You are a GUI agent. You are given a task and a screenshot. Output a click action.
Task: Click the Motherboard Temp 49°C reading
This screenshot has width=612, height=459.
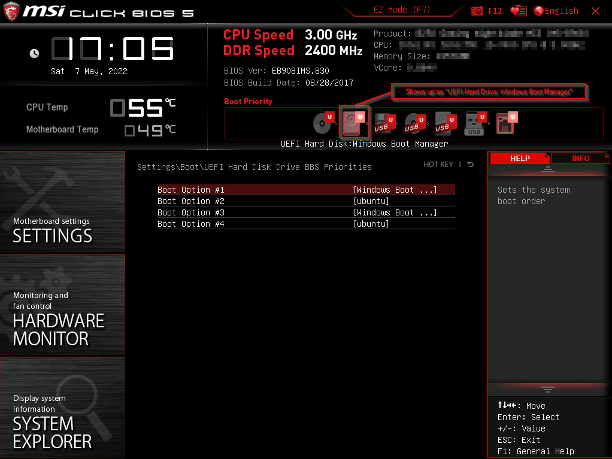(x=150, y=130)
